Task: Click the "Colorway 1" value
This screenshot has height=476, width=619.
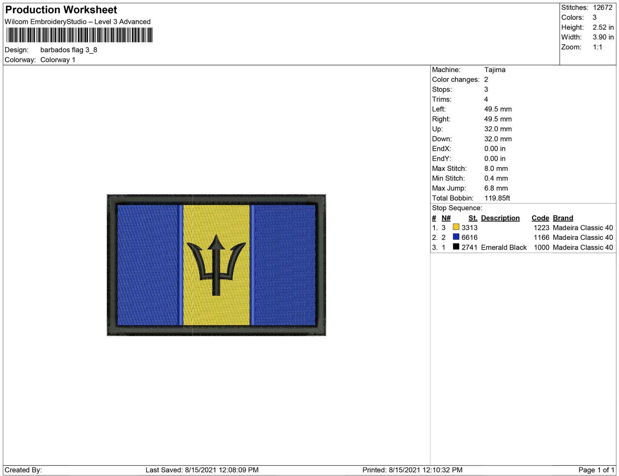Action: (58, 60)
